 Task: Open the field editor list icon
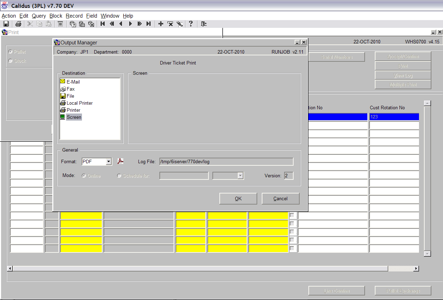(60, 24)
